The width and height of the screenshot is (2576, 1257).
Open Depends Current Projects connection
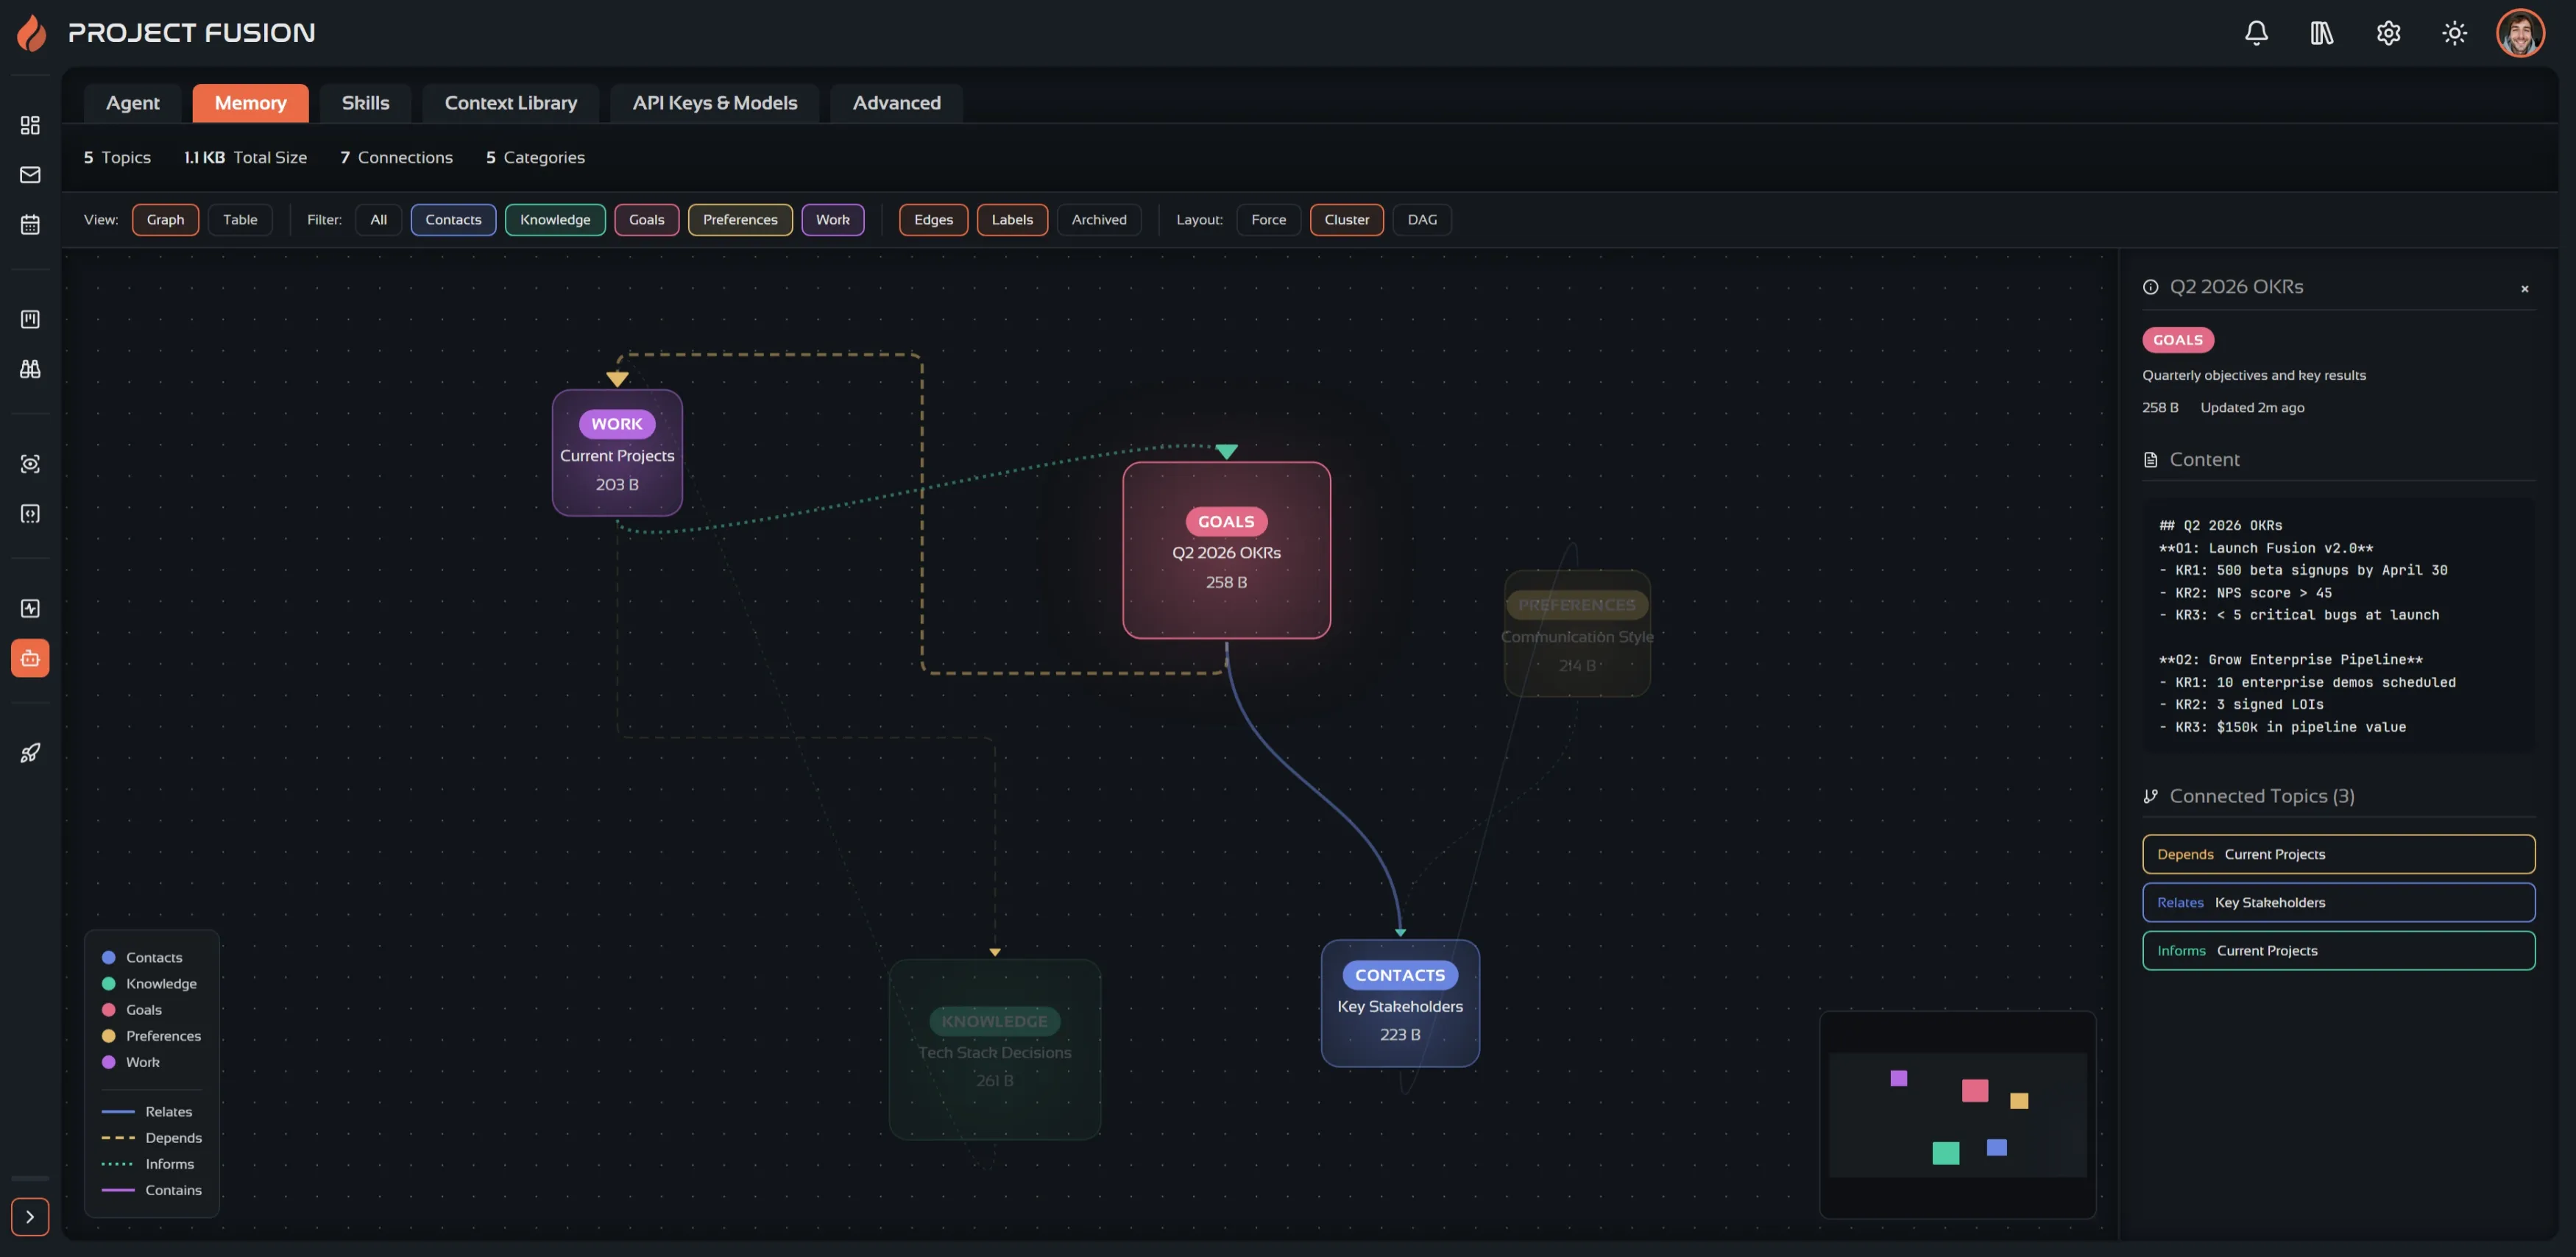tap(2338, 854)
